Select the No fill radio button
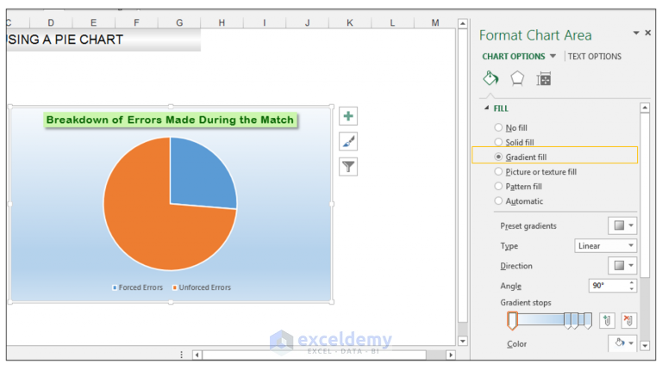The height and width of the screenshot is (370, 662). pos(498,127)
